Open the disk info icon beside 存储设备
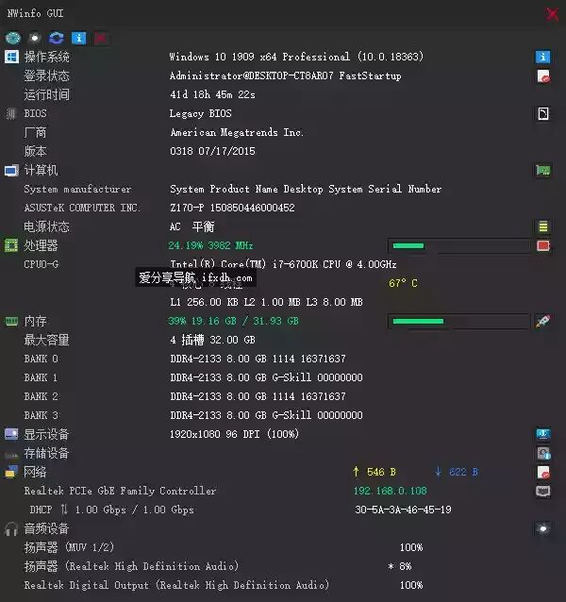566x602 pixels. (x=543, y=454)
